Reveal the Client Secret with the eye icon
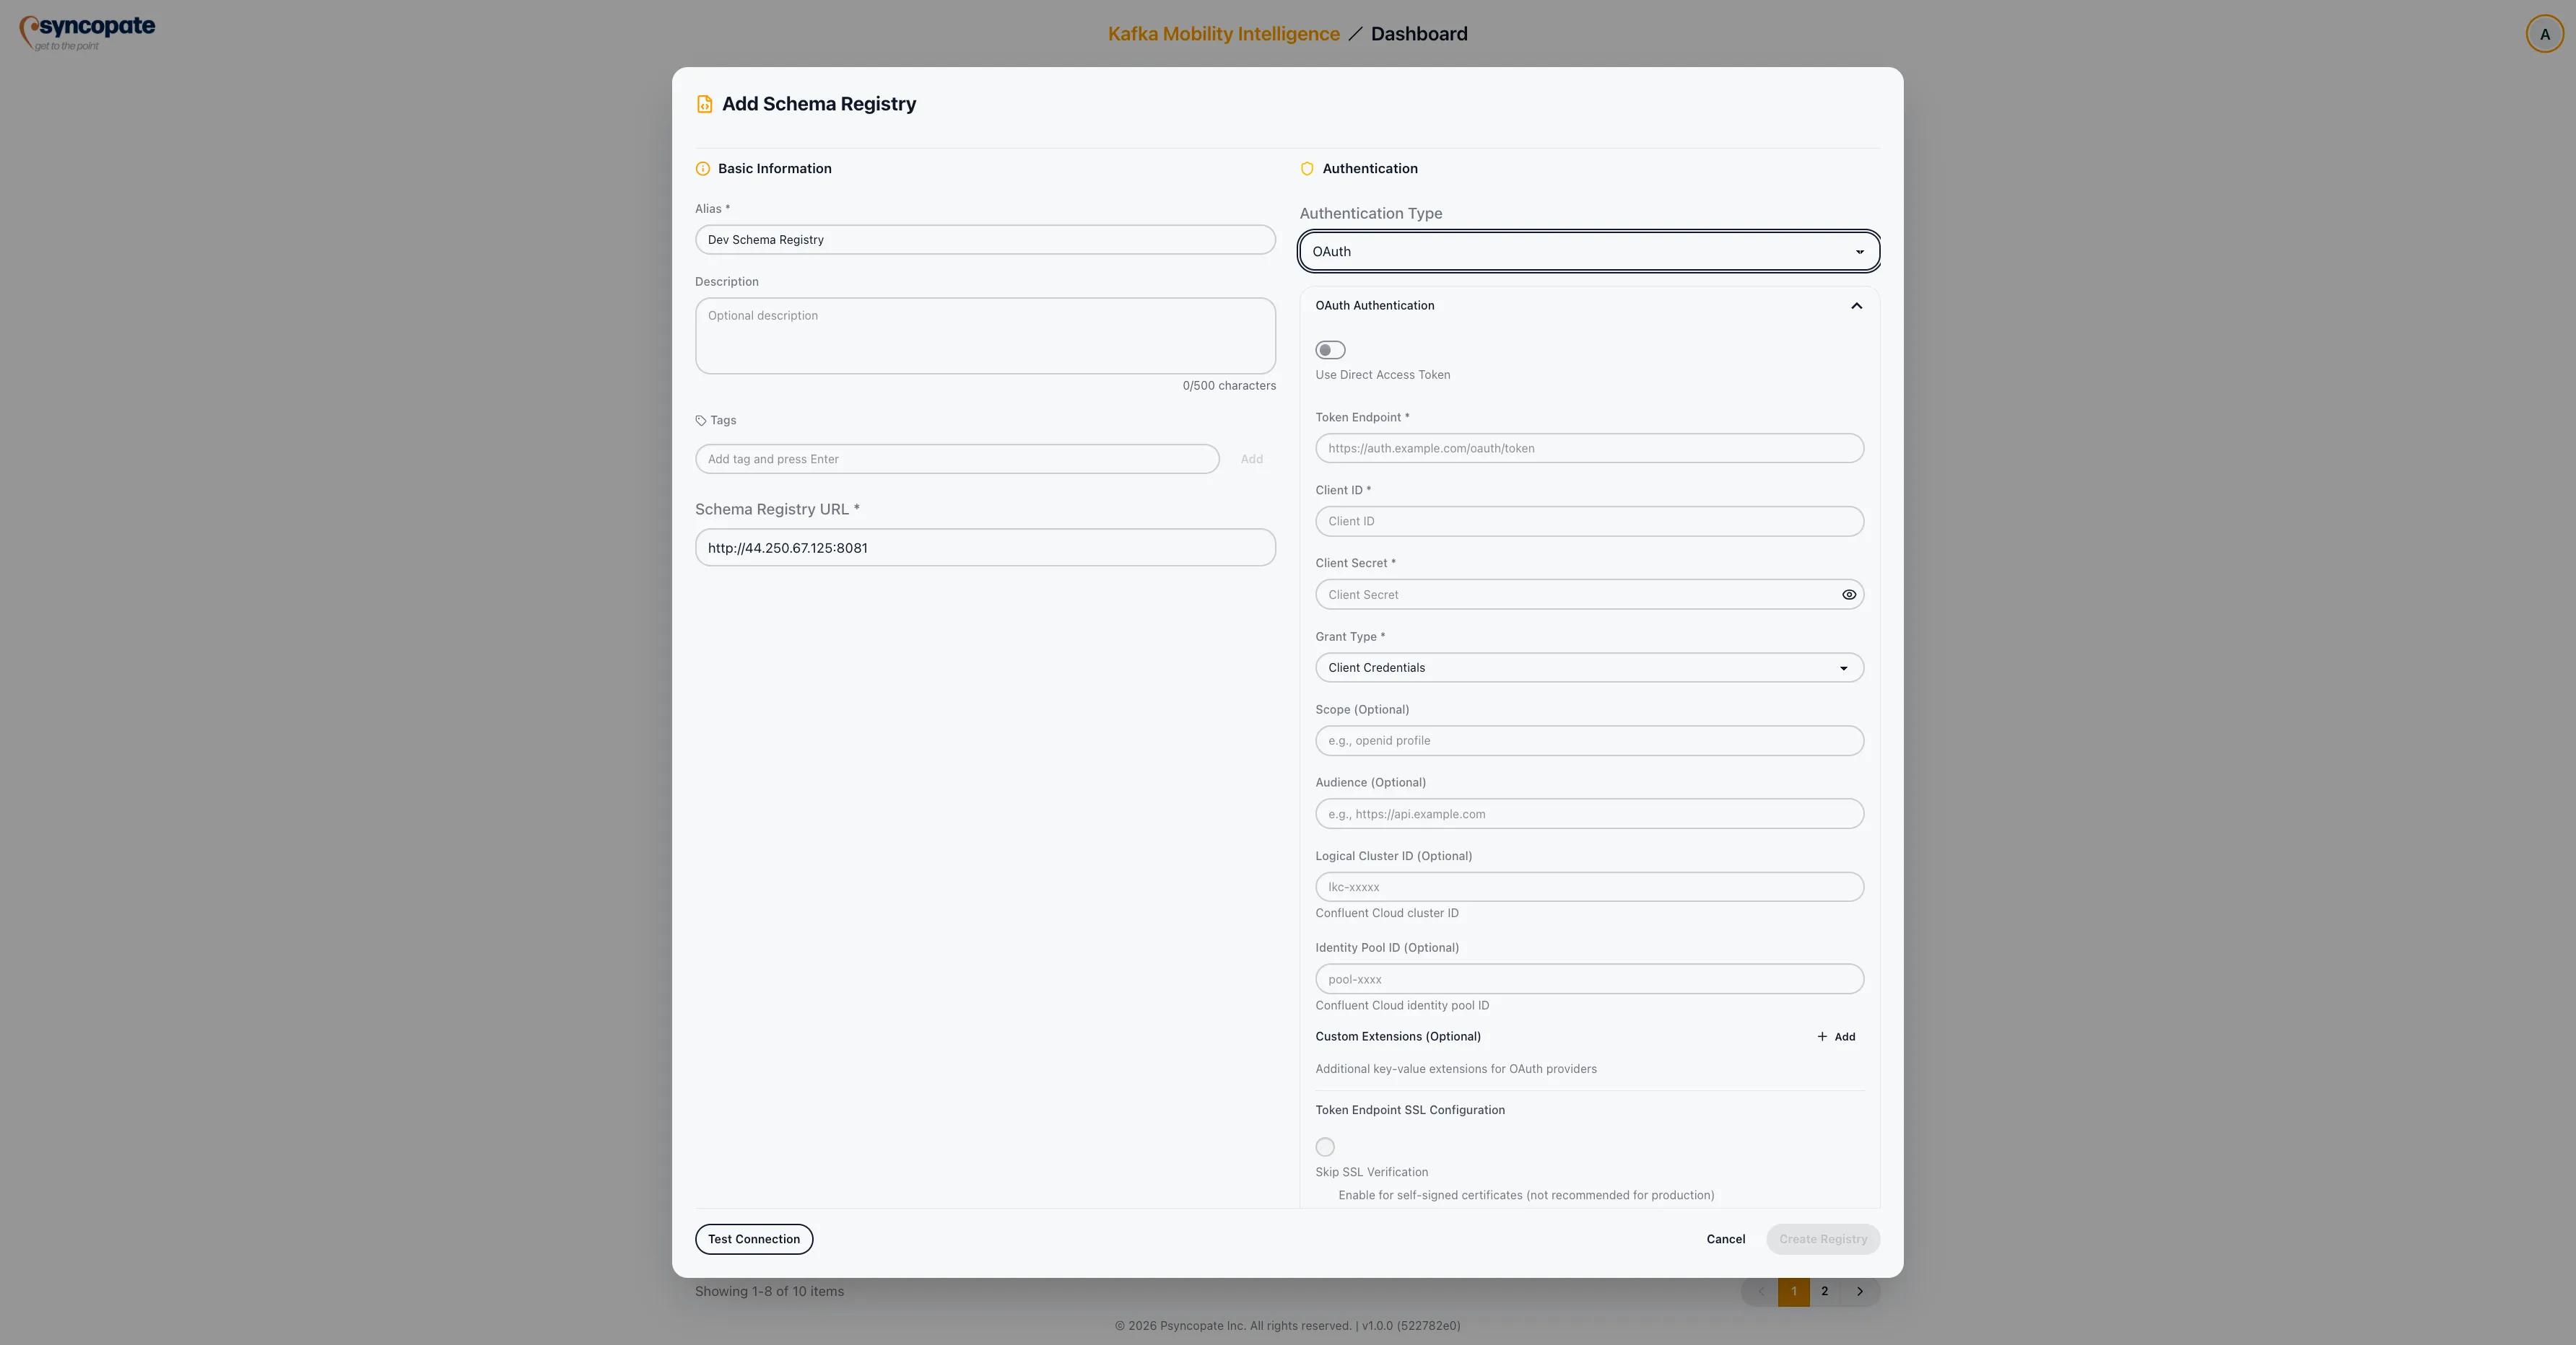The width and height of the screenshot is (2576, 1345). coord(1848,595)
